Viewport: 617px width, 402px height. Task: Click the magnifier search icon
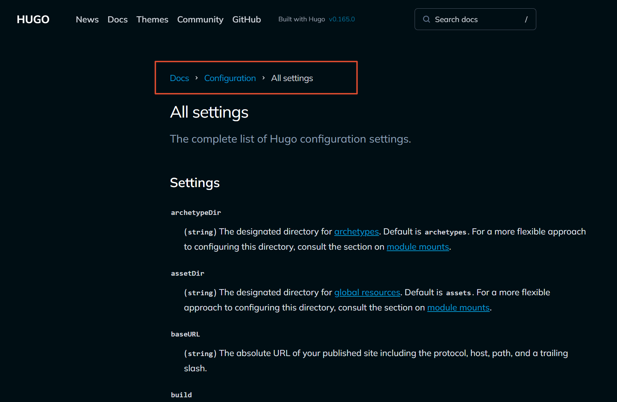[427, 19]
